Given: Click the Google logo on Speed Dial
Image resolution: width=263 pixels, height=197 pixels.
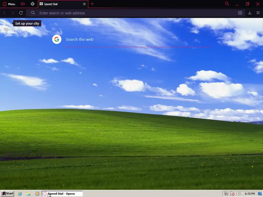Looking at the screenshot, I should pos(57,39).
